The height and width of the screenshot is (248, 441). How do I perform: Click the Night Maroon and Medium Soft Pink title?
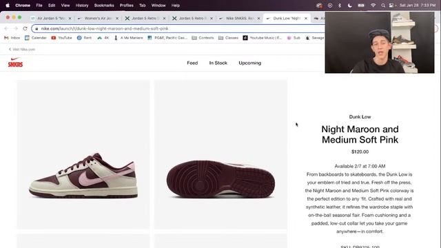(360, 134)
